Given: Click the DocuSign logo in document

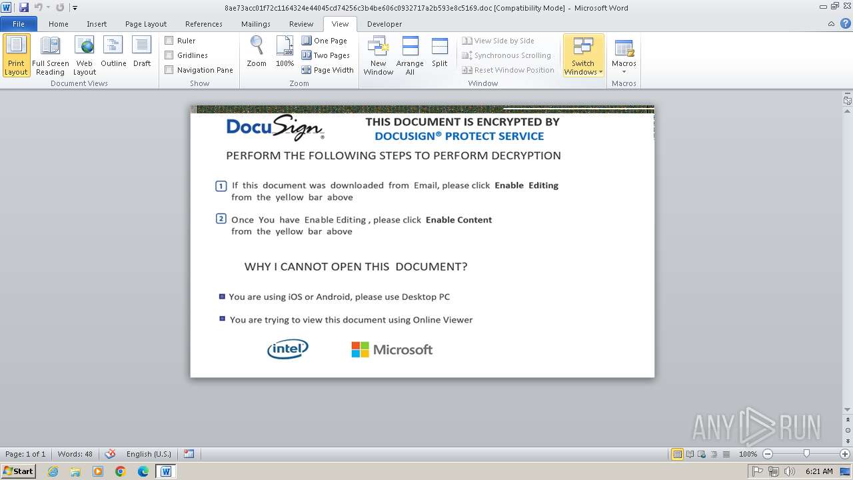Looking at the screenshot, I should pos(275,127).
